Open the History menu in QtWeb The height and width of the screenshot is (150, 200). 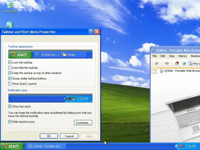(x=183, y=56)
